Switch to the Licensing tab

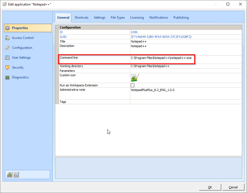137,17
